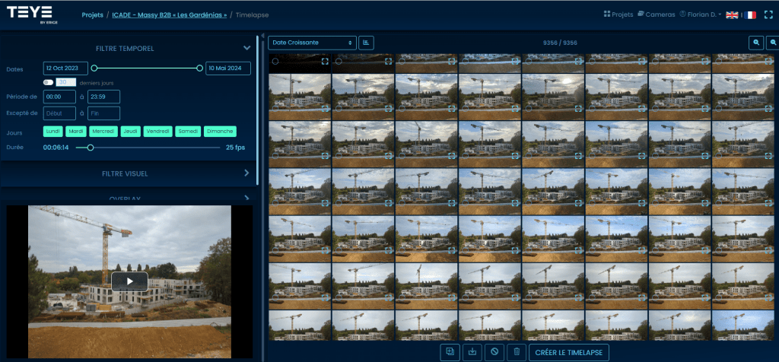Enter fullscreen with top-right corner icon
This screenshot has height=362, width=779.
click(768, 14)
